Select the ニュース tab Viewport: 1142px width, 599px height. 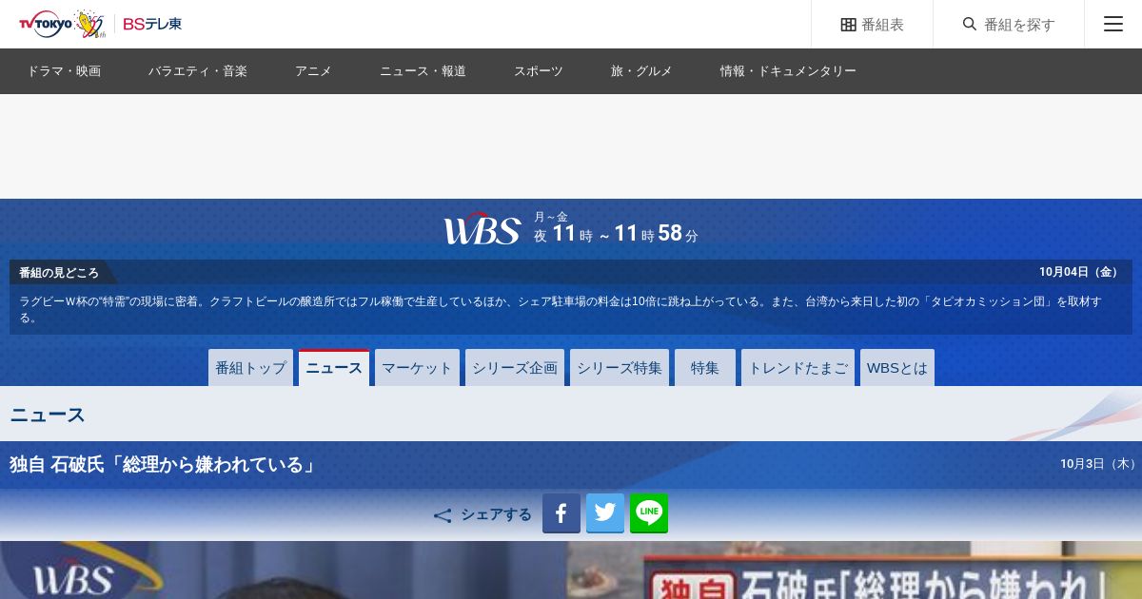pyautogui.click(x=334, y=368)
